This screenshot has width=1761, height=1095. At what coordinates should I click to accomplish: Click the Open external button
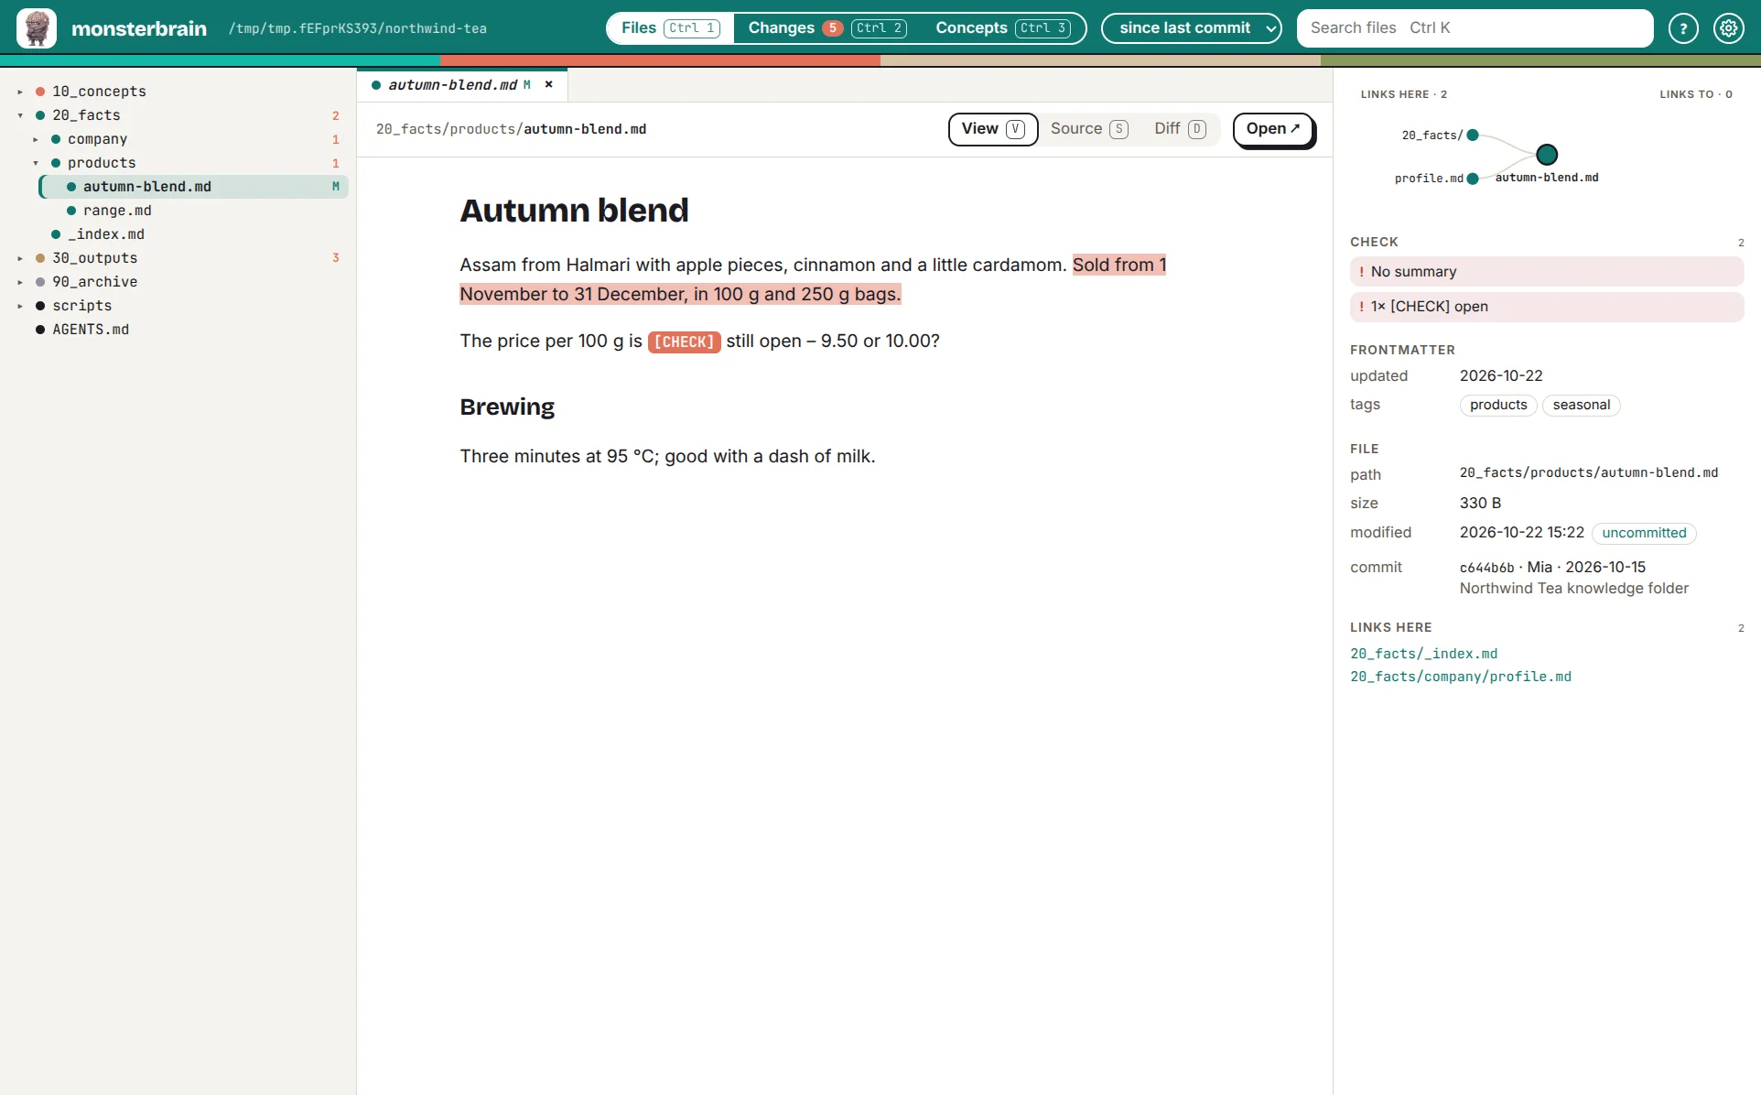click(x=1273, y=129)
